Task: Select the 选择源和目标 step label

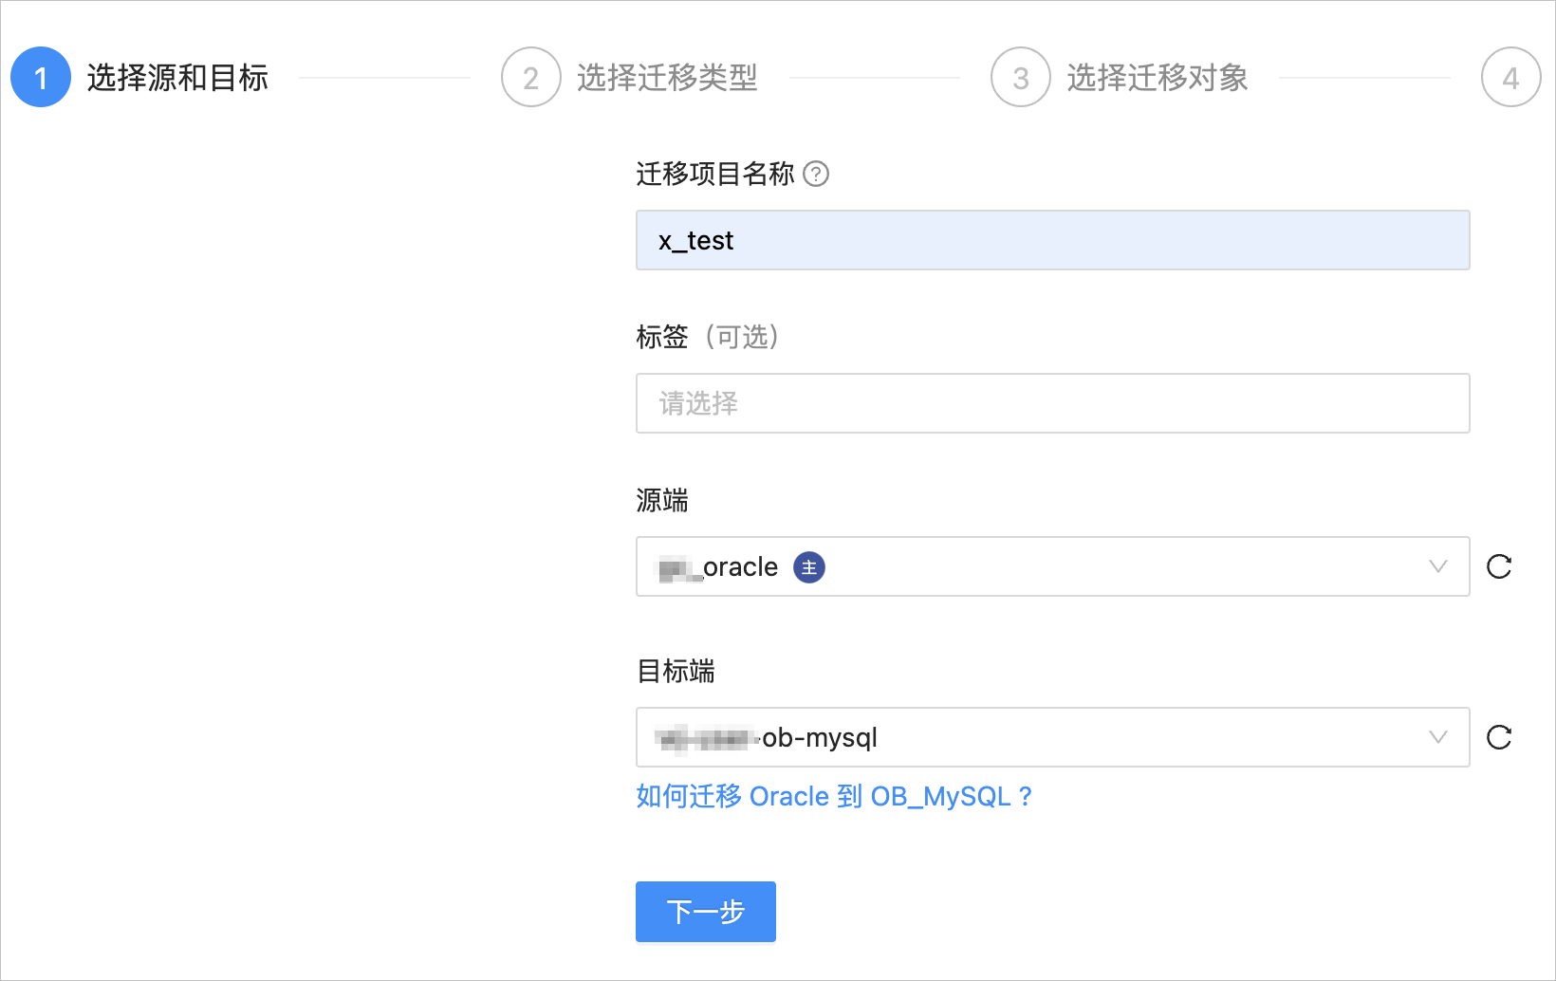Action: click(x=177, y=78)
